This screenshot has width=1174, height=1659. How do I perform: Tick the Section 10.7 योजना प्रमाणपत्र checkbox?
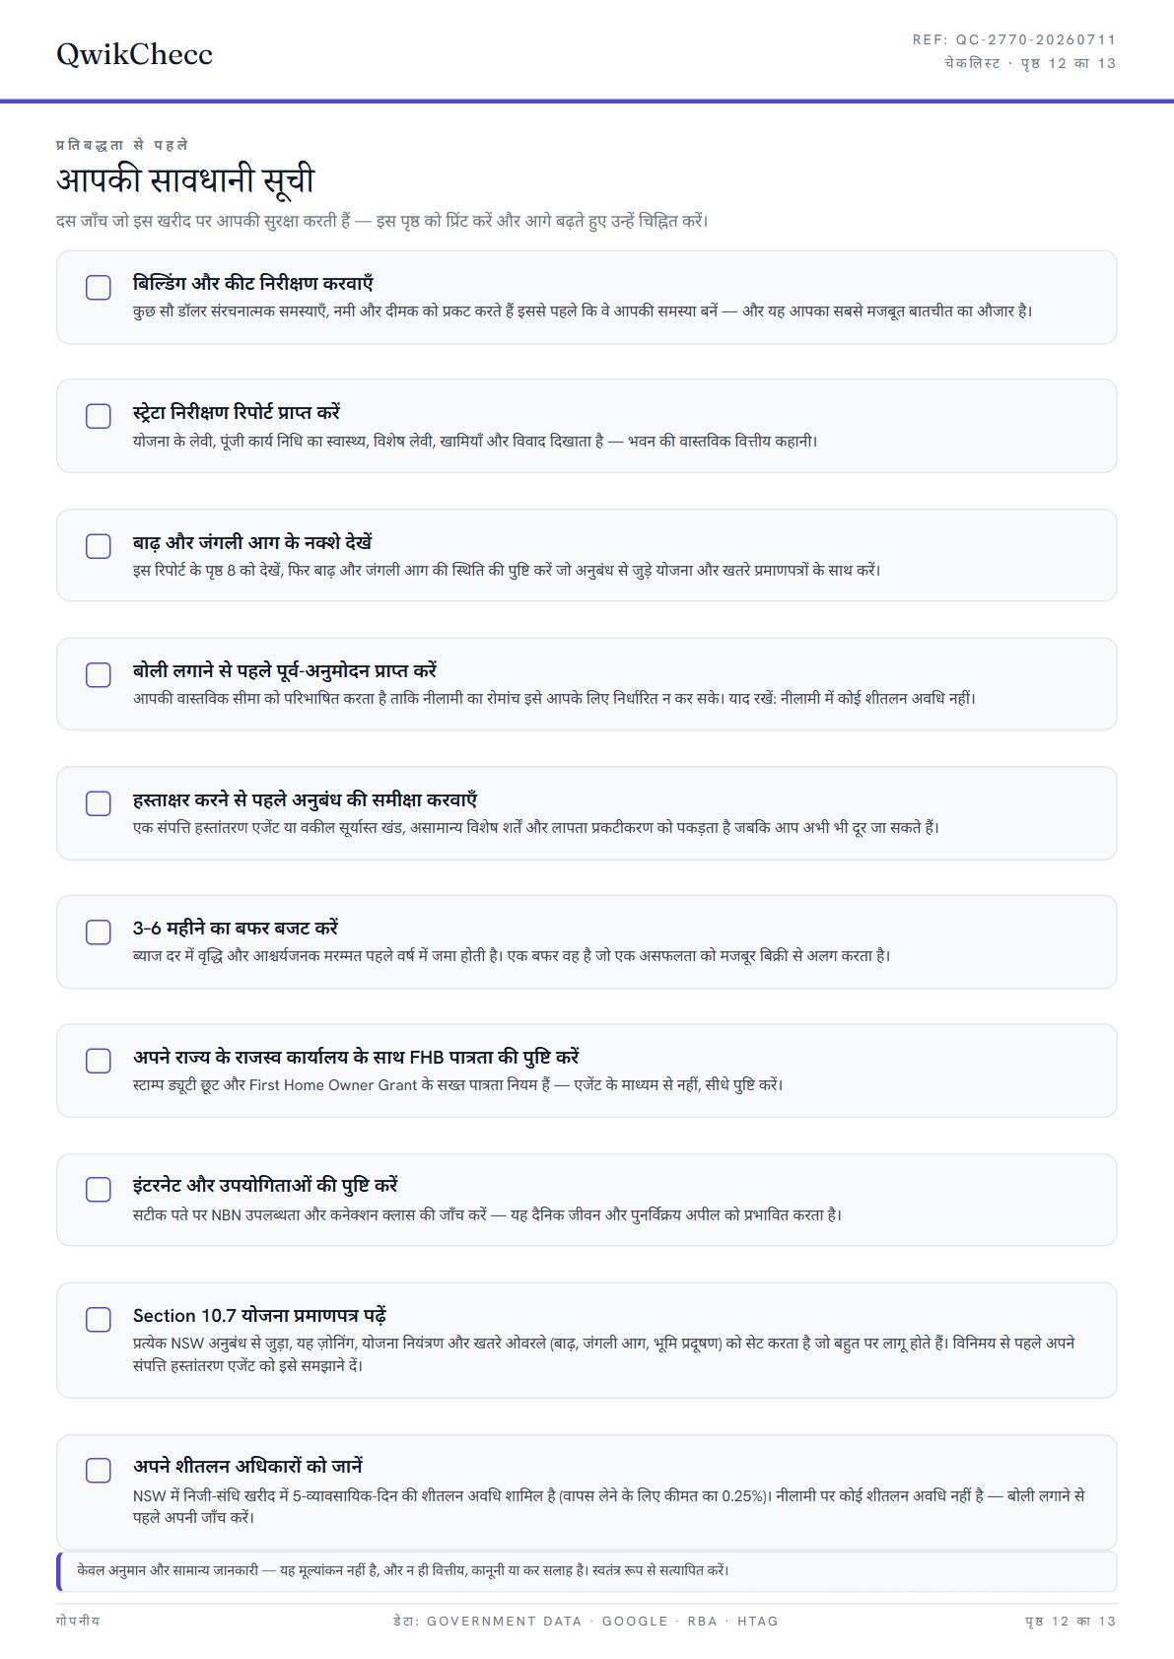pos(99,1319)
